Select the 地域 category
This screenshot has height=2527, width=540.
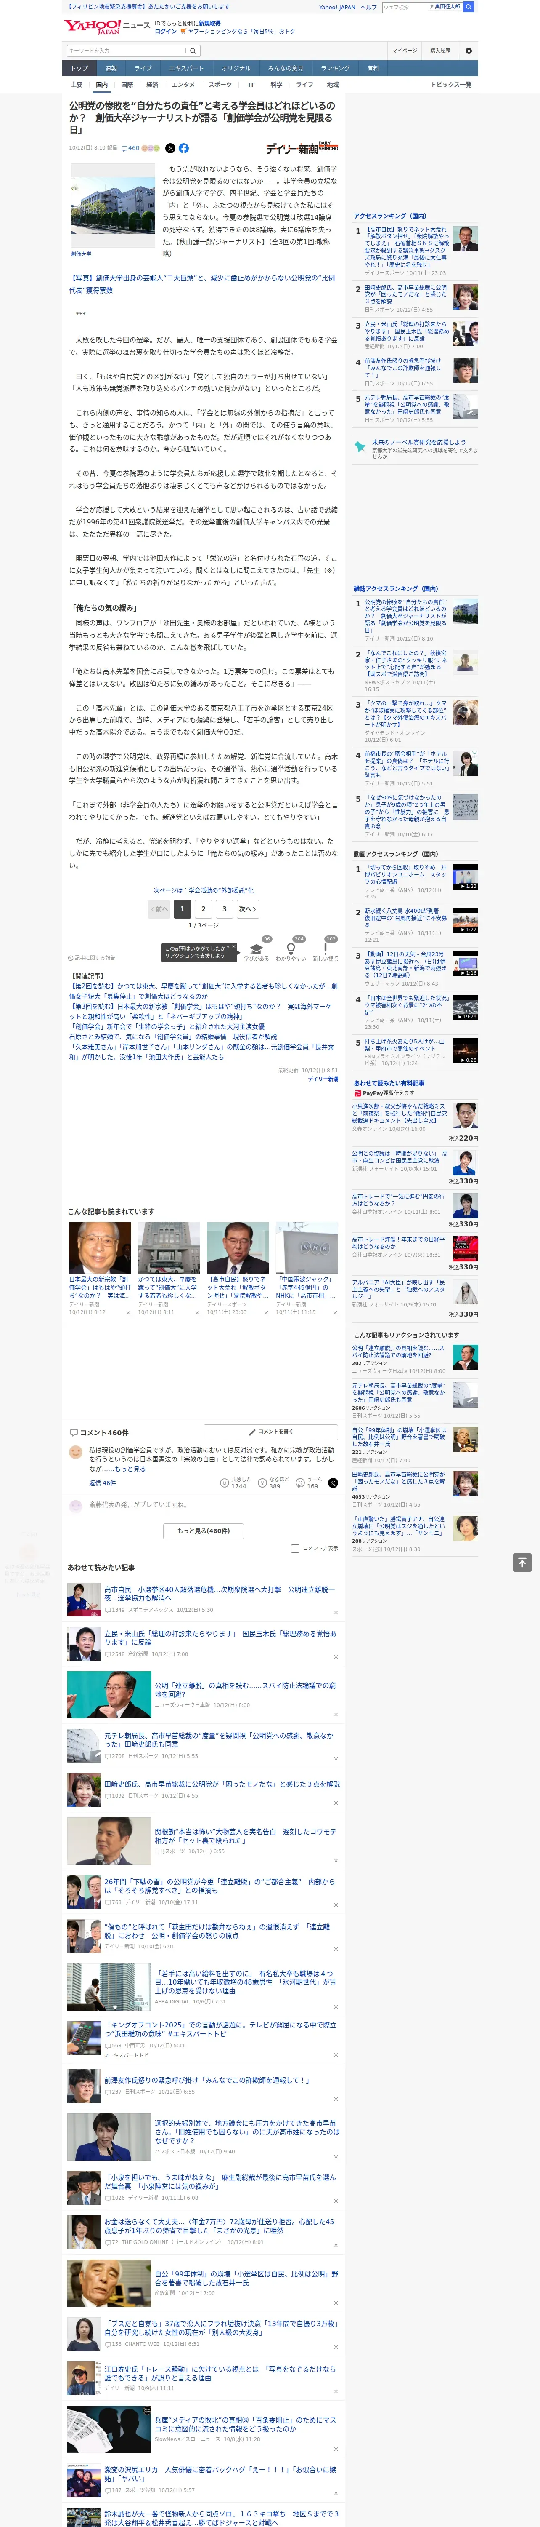pos(333,84)
